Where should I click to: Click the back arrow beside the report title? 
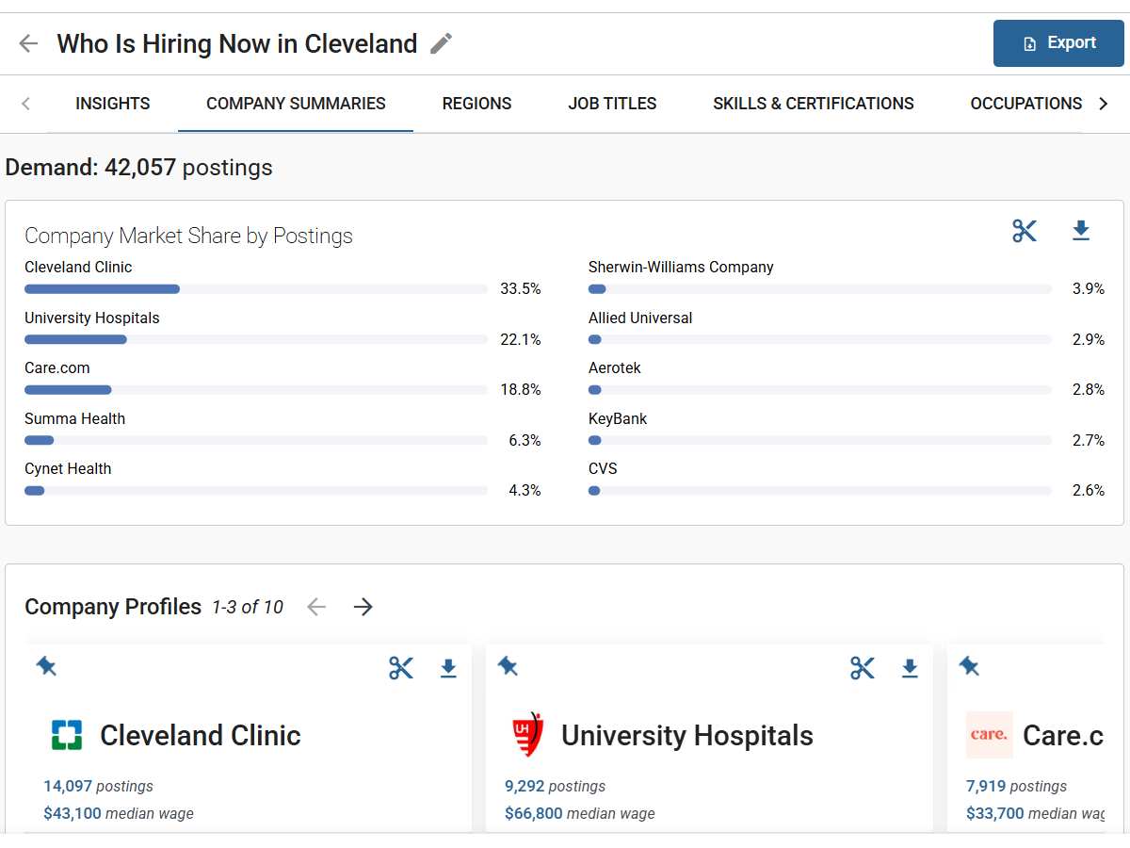(x=28, y=43)
